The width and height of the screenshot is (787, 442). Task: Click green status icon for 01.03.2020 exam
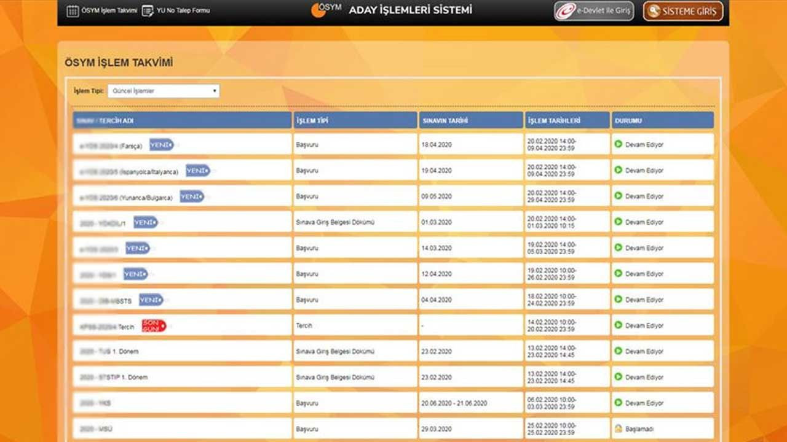pos(618,222)
